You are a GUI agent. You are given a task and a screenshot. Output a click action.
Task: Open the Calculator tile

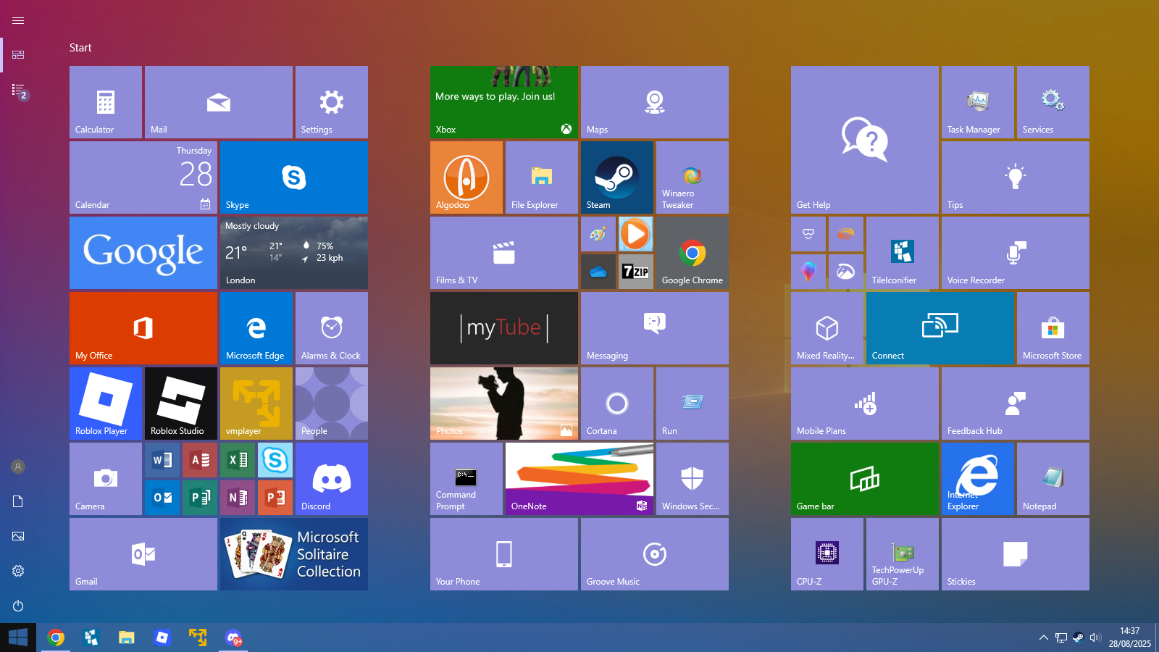pyautogui.click(x=106, y=102)
